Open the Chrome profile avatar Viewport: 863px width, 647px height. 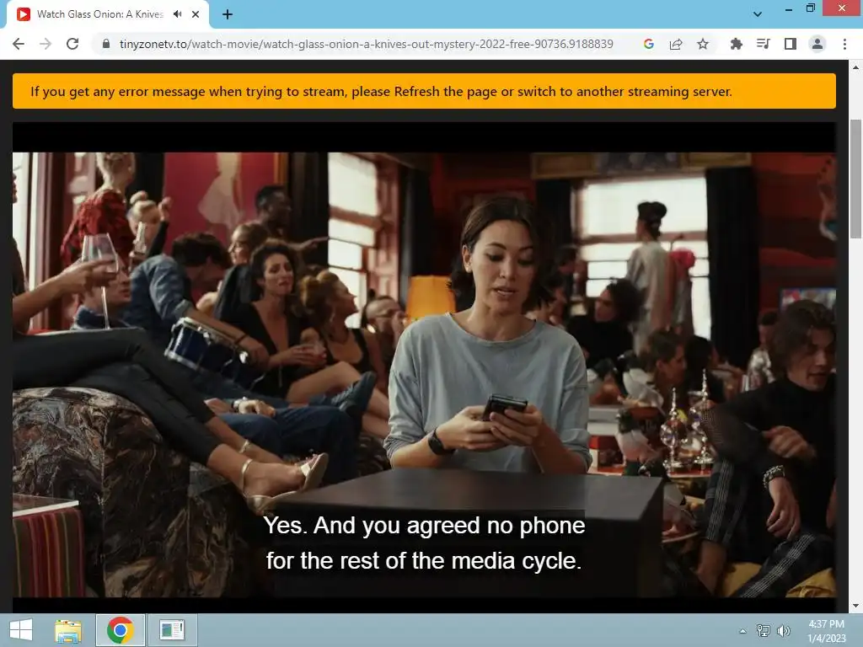click(817, 44)
